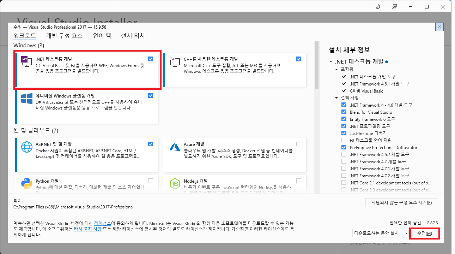Click the .NET desktop development workload icon

(x=27, y=62)
